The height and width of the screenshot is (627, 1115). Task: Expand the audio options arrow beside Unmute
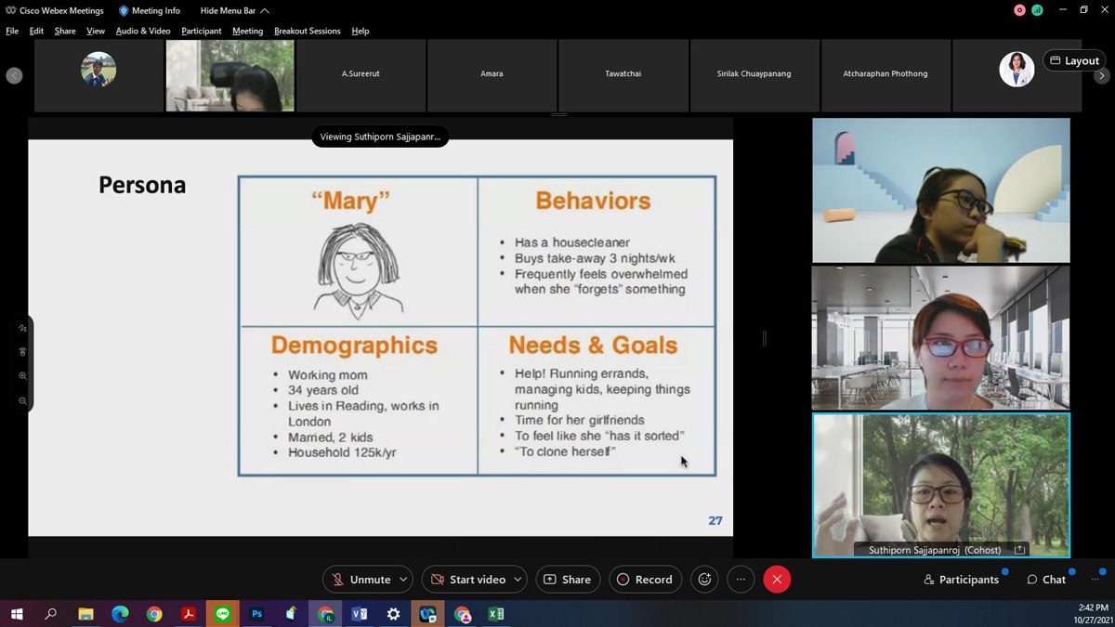click(403, 580)
